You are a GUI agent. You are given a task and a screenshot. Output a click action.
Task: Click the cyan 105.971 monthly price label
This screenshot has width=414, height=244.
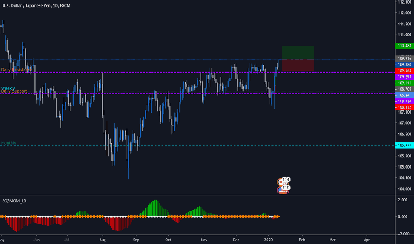(x=404, y=145)
